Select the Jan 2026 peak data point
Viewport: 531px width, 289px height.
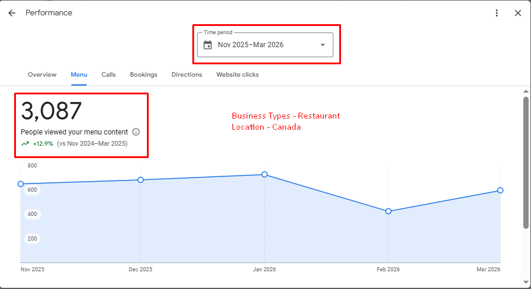click(264, 175)
